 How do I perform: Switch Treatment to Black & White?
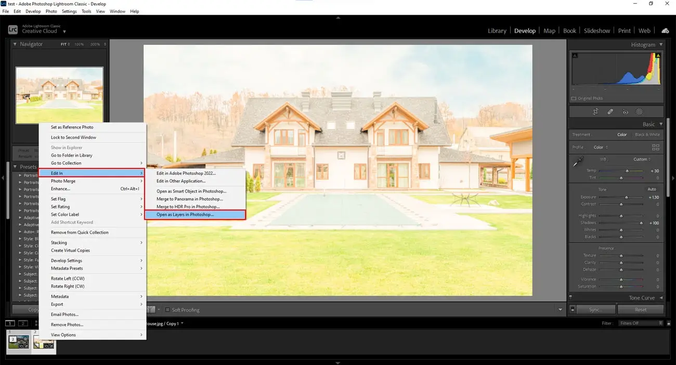647,134
